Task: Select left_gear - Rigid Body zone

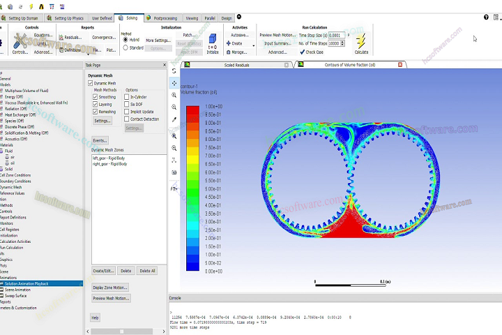Action: pos(109,158)
